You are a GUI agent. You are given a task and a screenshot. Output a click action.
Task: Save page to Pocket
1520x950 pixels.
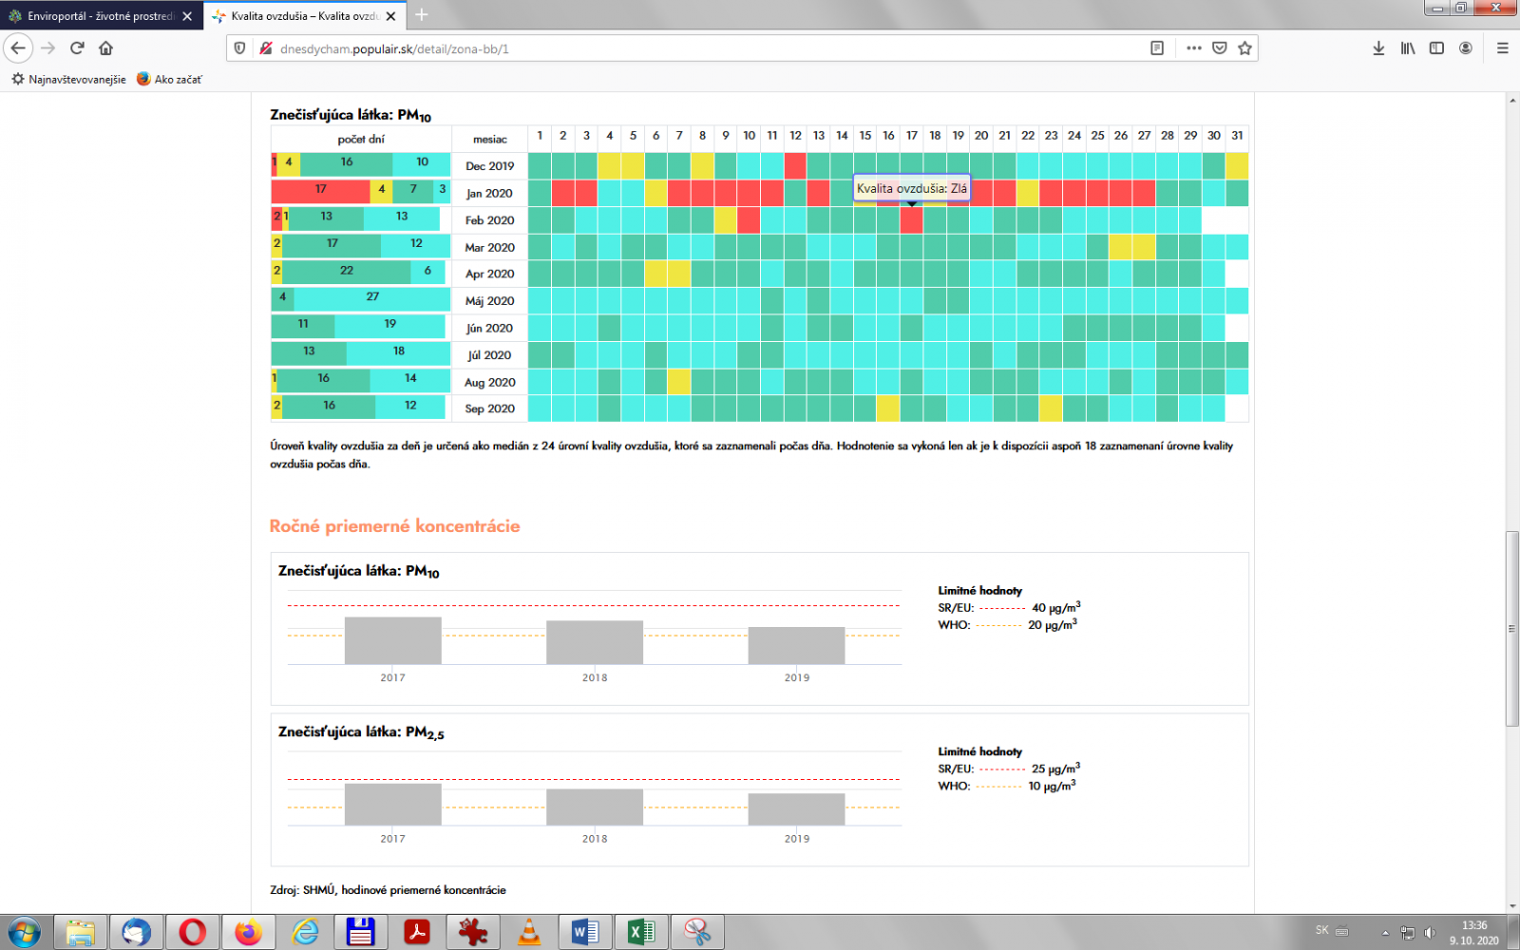(x=1220, y=48)
